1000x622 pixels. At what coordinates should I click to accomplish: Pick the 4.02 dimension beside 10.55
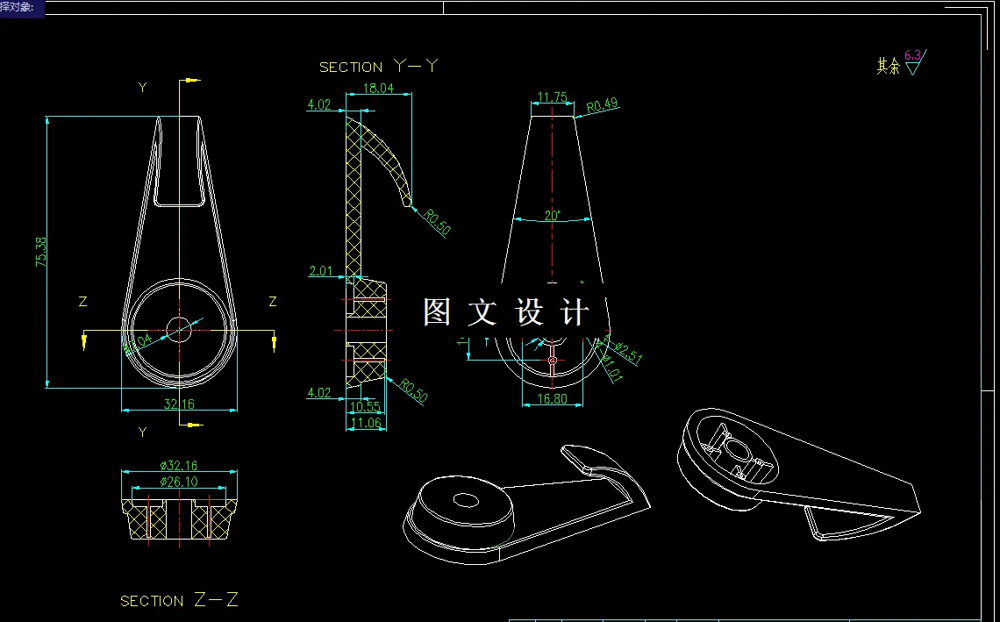pos(319,392)
